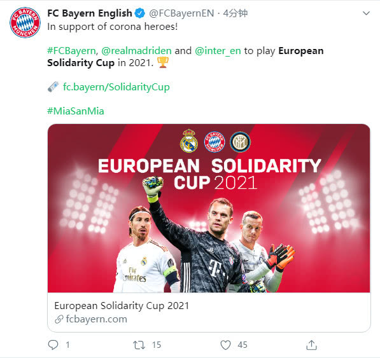Open the #FCBayern hashtag

pyautogui.click(x=71, y=51)
